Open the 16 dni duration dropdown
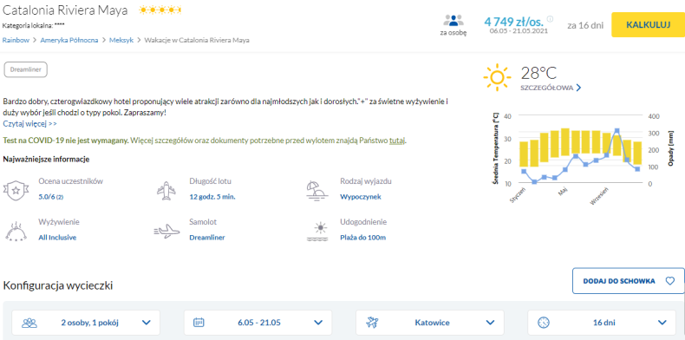This screenshot has width=685, height=340. click(x=602, y=323)
